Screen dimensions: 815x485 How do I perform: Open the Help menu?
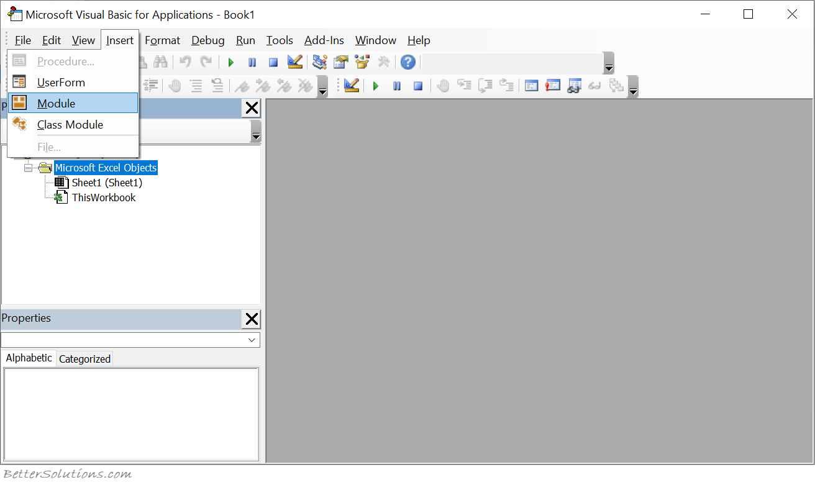pyautogui.click(x=419, y=40)
